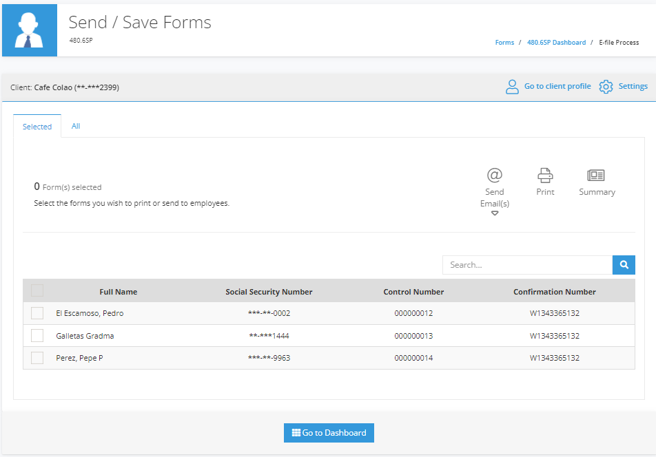Image resolution: width=656 pixels, height=457 pixels.
Task: Expand the Send Email(s) dropdown arrow
Action: point(495,213)
